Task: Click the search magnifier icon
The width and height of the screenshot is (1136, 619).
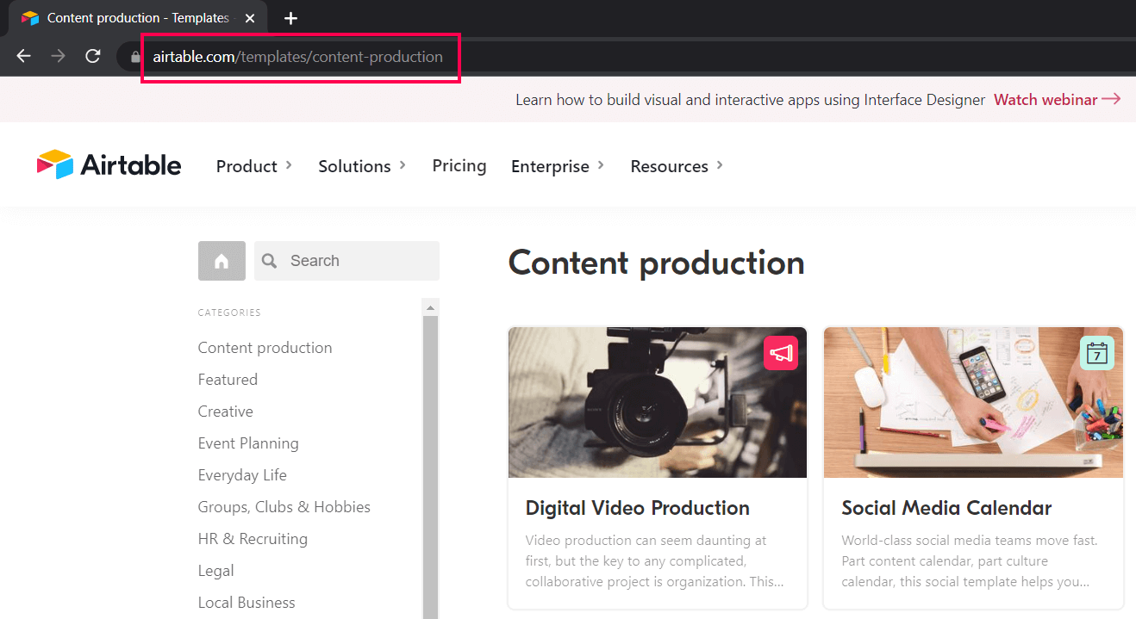Action: (x=270, y=260)
